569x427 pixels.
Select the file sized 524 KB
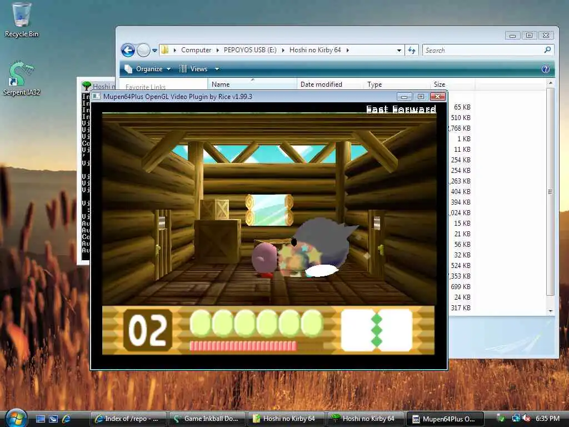click(461, 265)
